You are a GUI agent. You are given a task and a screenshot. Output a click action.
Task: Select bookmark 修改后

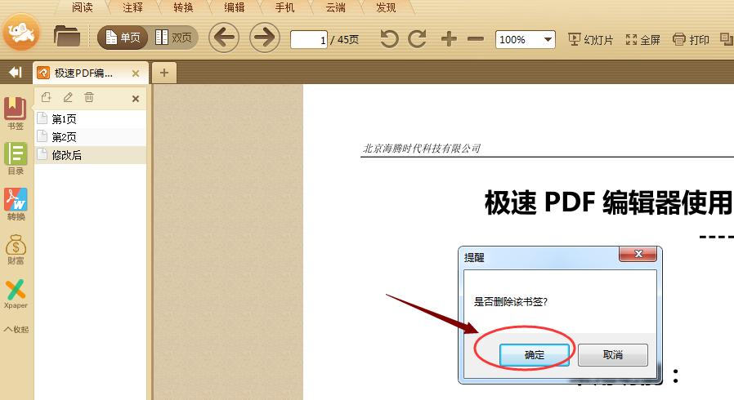91,154
